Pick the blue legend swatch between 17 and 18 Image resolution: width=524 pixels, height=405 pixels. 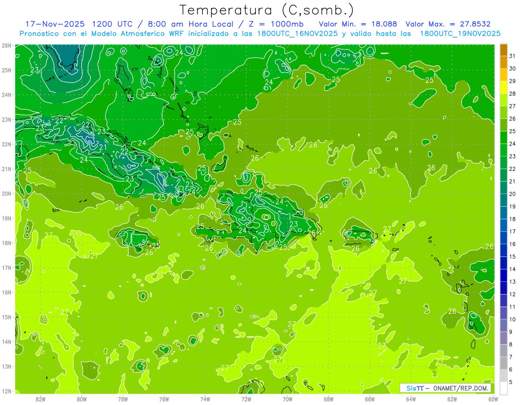(x=503, y=225)
